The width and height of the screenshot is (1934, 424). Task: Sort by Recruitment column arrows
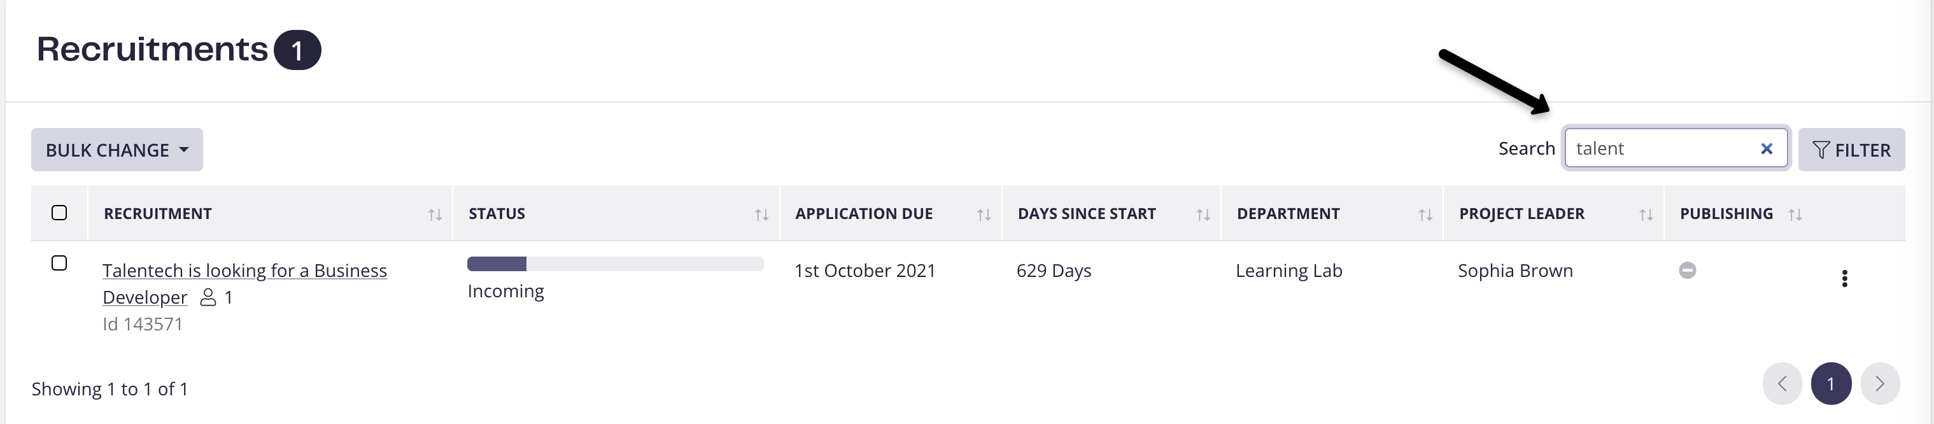tap(435, 215)
